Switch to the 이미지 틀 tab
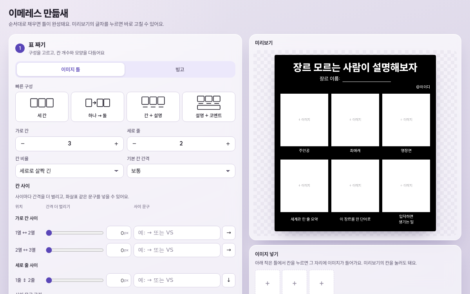 click(x=70, y=69)
